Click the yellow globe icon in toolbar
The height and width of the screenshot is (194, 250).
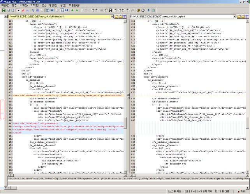138,10
